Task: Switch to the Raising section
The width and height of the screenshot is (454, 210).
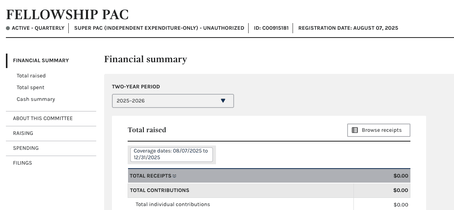Action: pyautogui.click(x=23, y=133)
